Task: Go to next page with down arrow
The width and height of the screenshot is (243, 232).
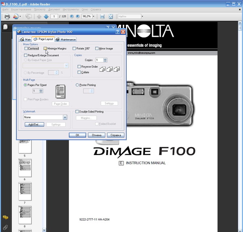Action: [x=46, y=17]
